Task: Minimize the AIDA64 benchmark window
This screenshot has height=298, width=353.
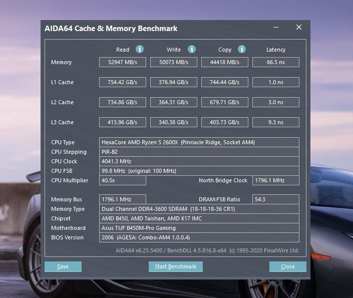Action: [276, 27]
